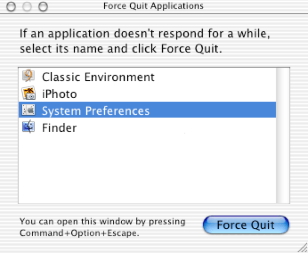
Task: Click the Classic Environment app icon
Action: click(x=28, y=77)
